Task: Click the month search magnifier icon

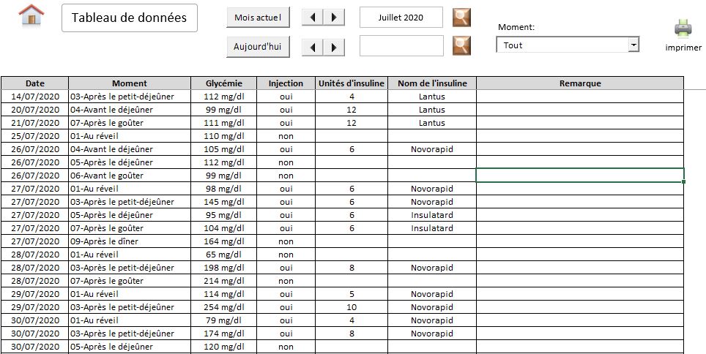Action: (461, 18)
